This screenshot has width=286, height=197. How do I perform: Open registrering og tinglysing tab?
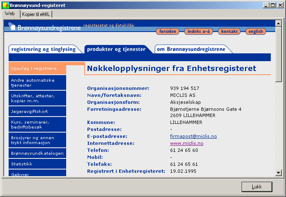click(44, 49)
